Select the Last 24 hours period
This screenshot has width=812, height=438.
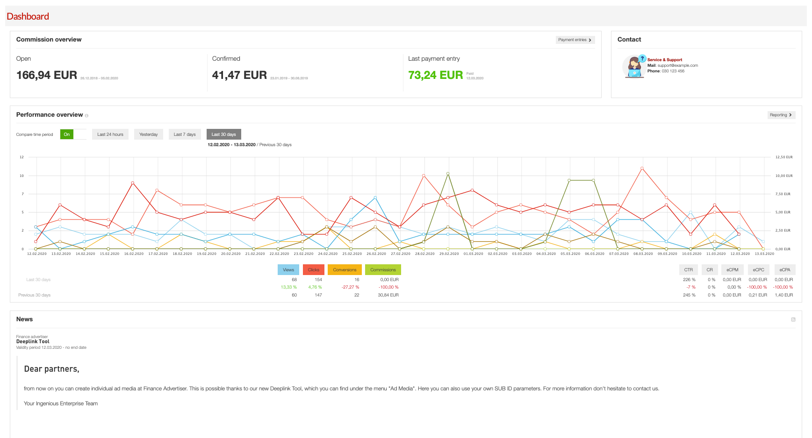point(110,134)
